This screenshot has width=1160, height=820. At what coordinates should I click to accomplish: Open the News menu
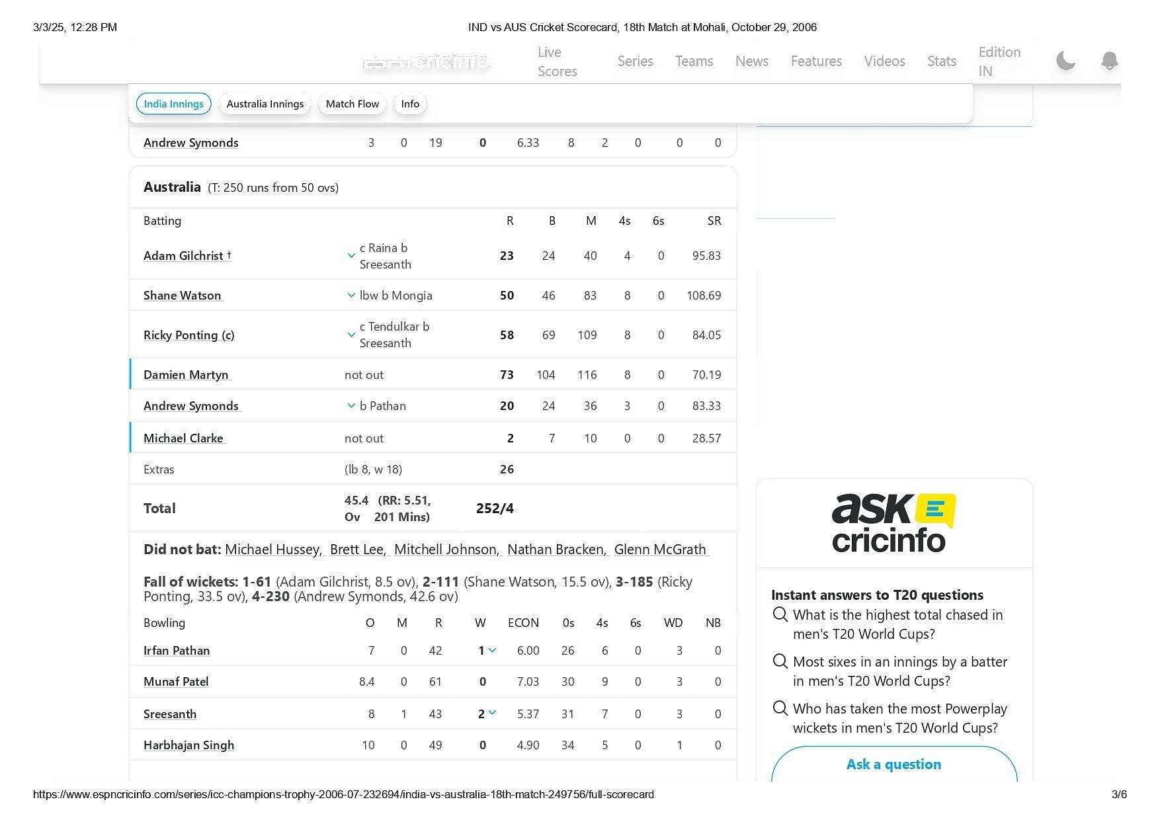[x=752, y=61]
